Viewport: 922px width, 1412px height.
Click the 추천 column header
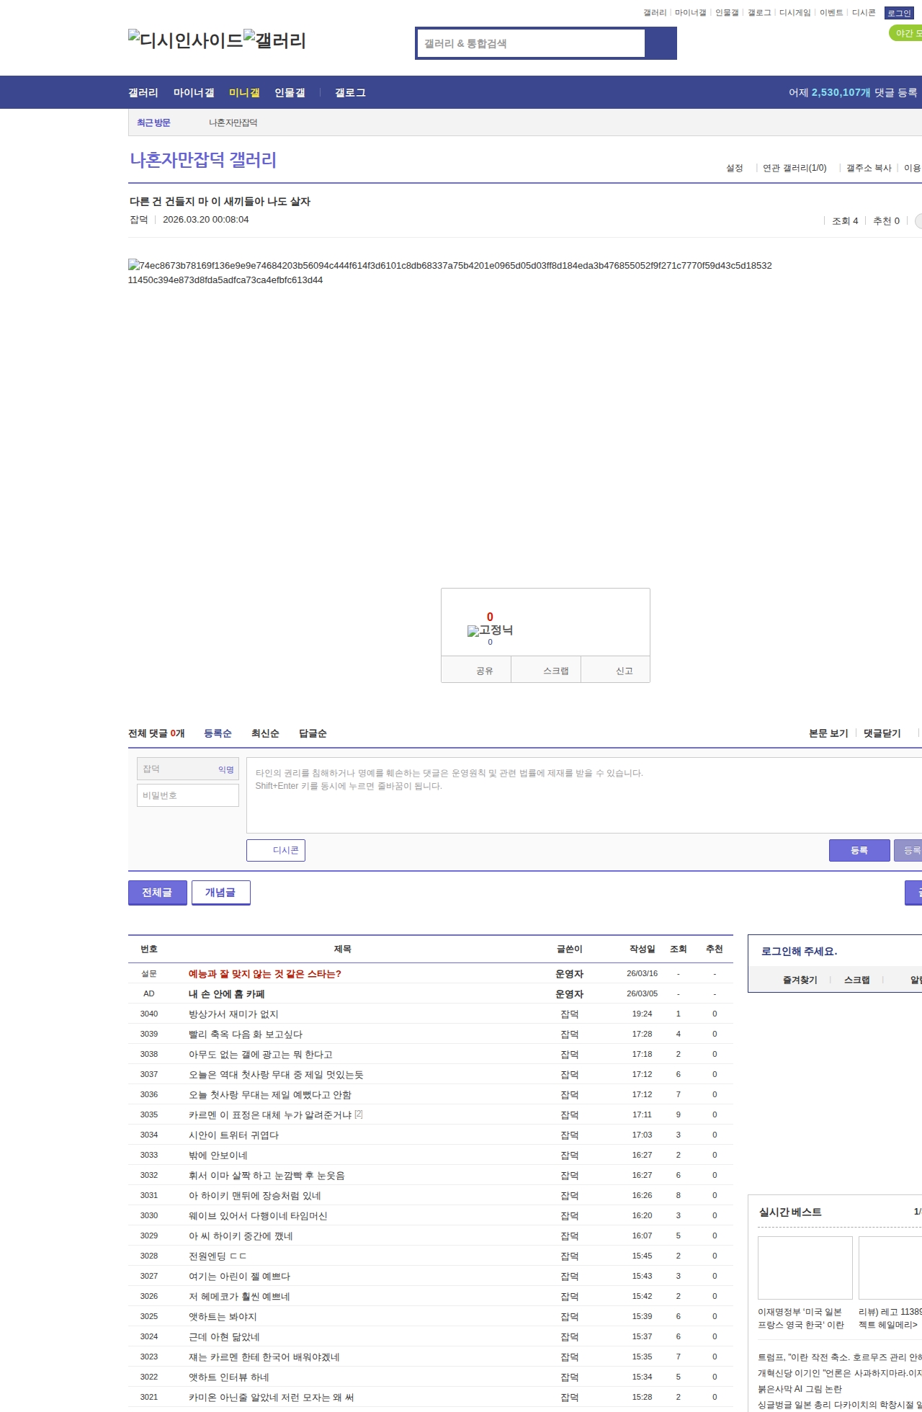714,949
